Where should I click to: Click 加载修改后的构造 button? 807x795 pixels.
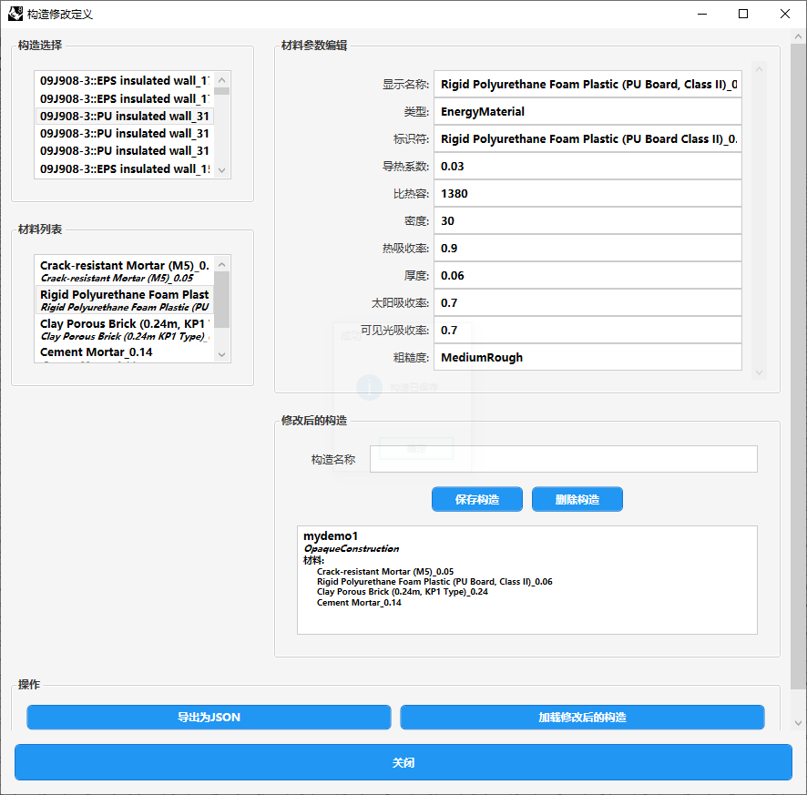tap(582, 718)
